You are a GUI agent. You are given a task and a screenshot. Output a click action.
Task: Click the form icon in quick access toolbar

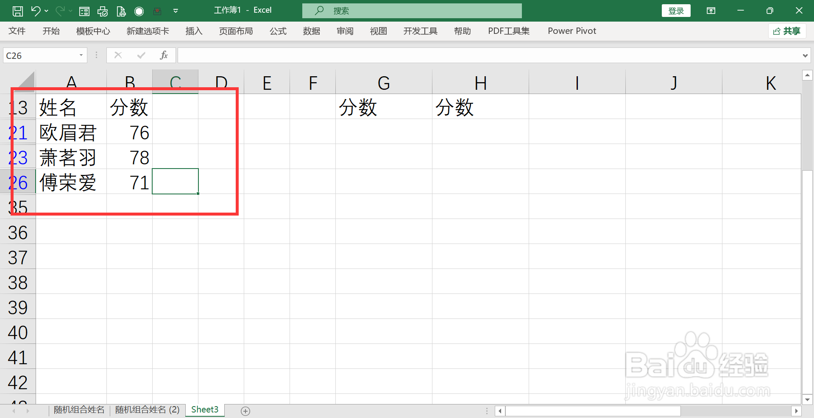coord(84,11)
